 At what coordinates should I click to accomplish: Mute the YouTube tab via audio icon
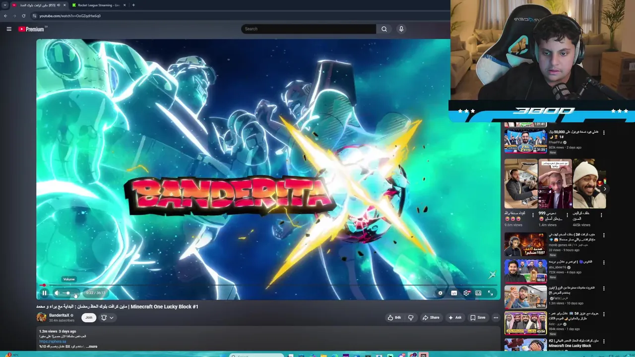(x=59, y=5)
